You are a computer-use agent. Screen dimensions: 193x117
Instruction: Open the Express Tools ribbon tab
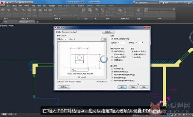(70, 6)
